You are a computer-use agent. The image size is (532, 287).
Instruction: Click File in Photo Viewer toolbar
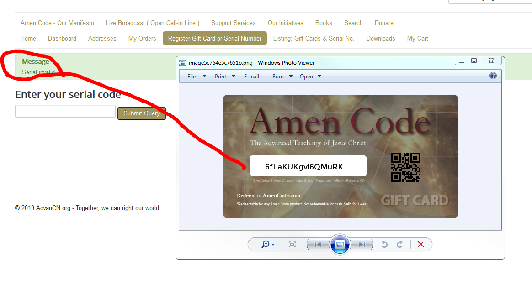pyautogui.click(x=192, y=77)
